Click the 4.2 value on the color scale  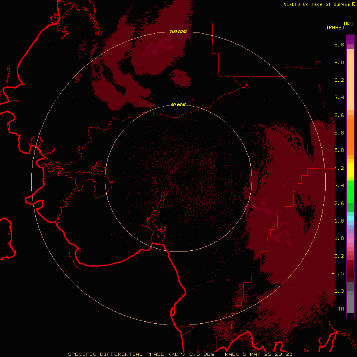point(339,168)
